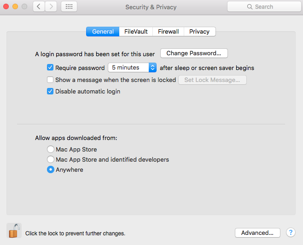Open the Advanced settings button
The width and height of the screenshot is (303, 245).
[x=257, y=233]
